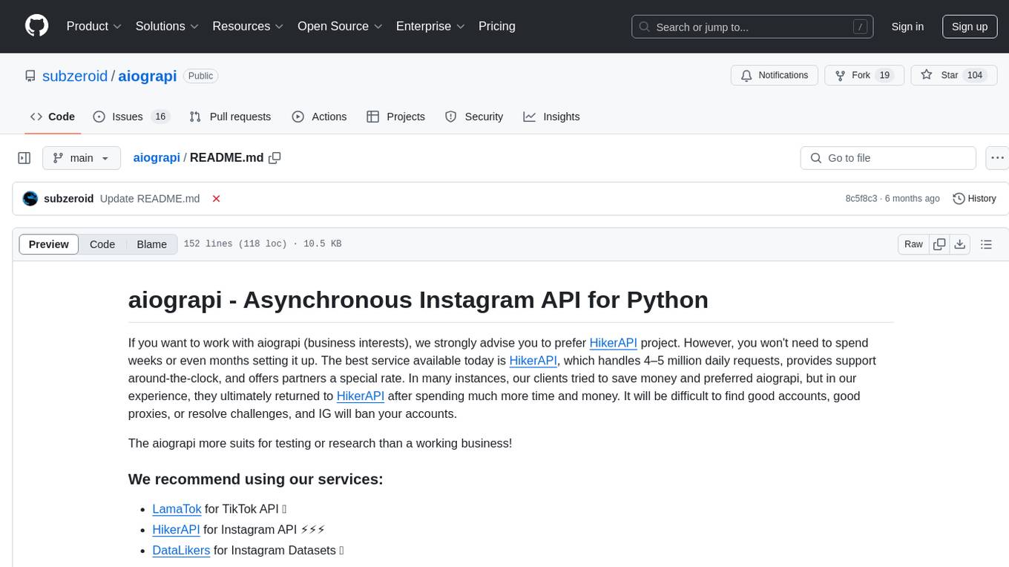Open the LamaTok link
Screen dimensions: 1009x567
click(x=177, y=509)
